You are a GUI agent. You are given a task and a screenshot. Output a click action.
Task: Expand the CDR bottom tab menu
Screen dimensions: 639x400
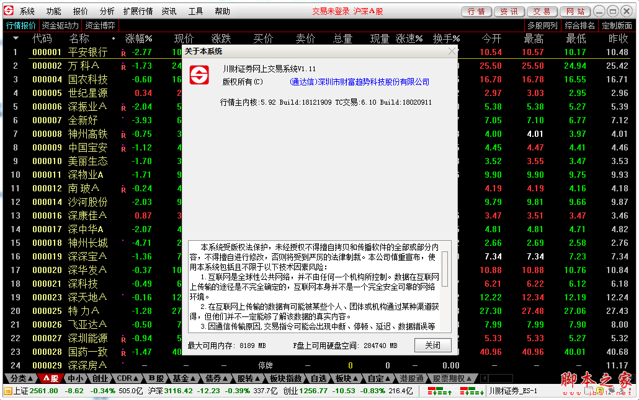[x=128, y=378]
